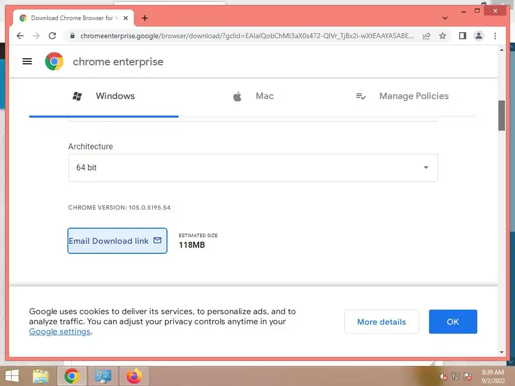
Task: Open File Explorer from taskbar
Action: [x=41, y=376]
